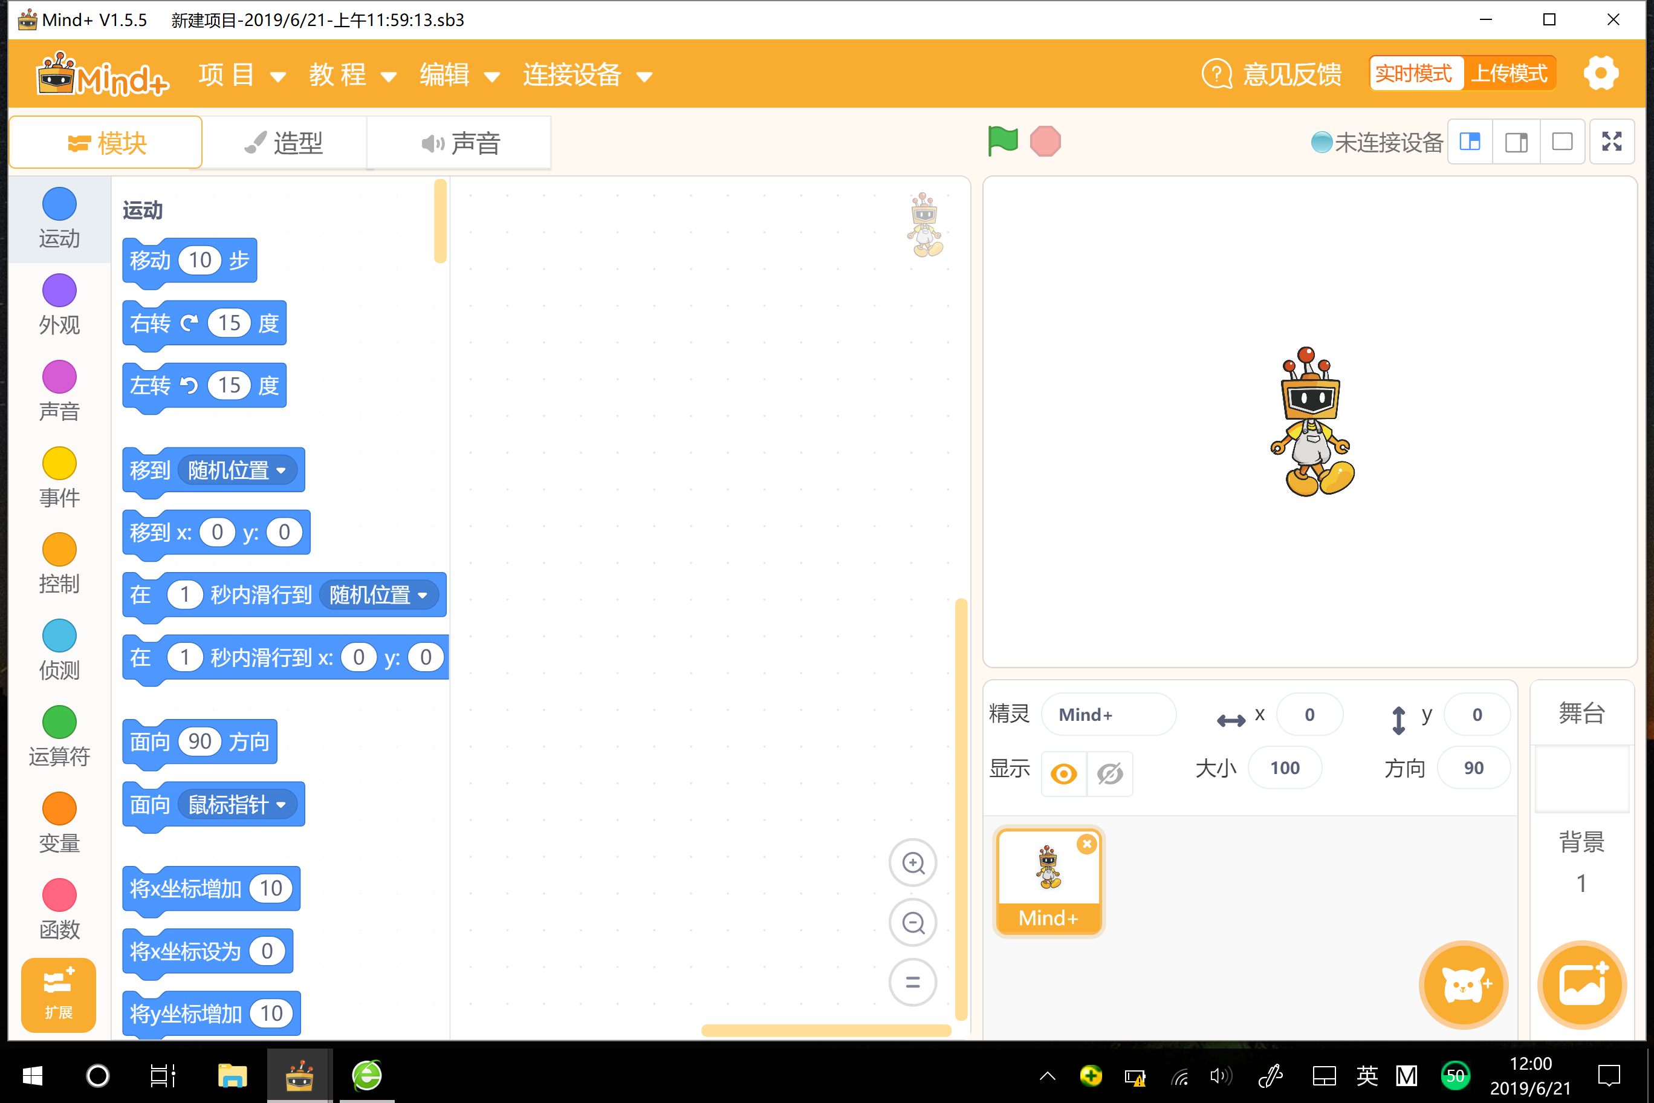1654x1103 pixels.
Task: Open the 编辑 edit menu
Action: [x=460, y=74]
